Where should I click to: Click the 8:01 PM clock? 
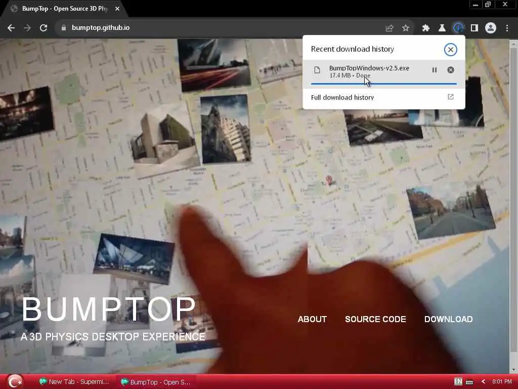coord(501,381)
